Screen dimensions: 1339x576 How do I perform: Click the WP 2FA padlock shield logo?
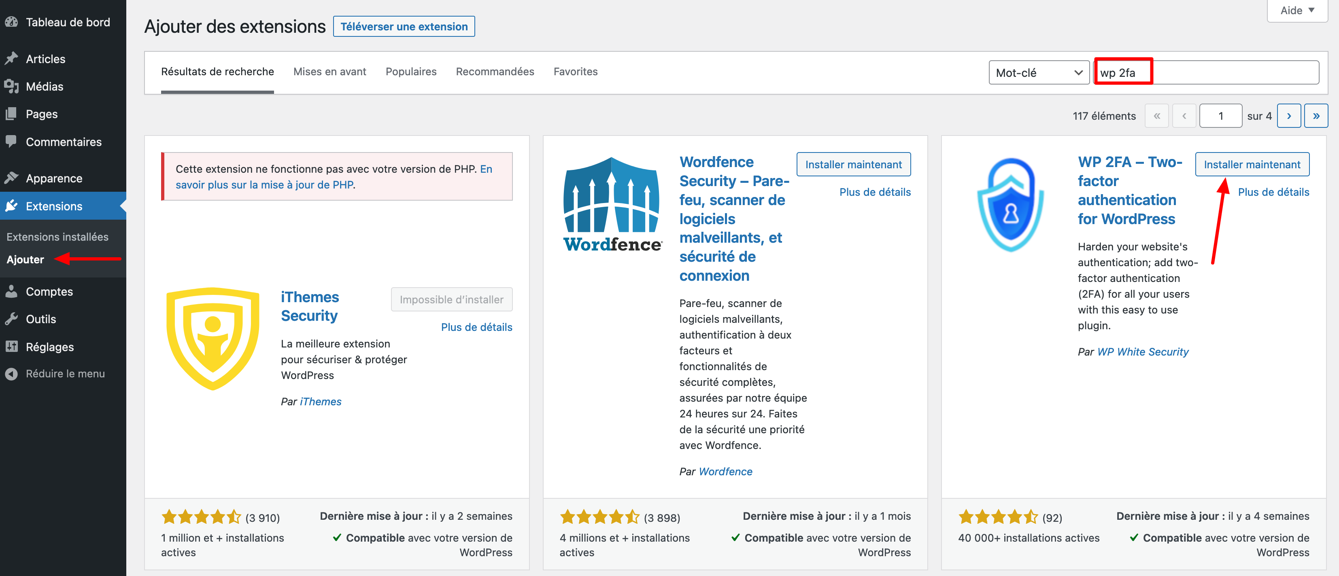(1010, 205)
